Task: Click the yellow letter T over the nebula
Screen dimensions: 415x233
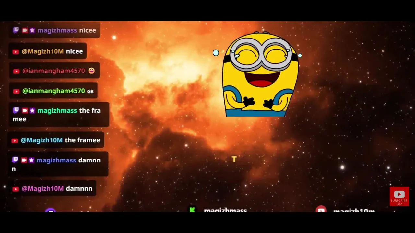Action: point(234,159)
